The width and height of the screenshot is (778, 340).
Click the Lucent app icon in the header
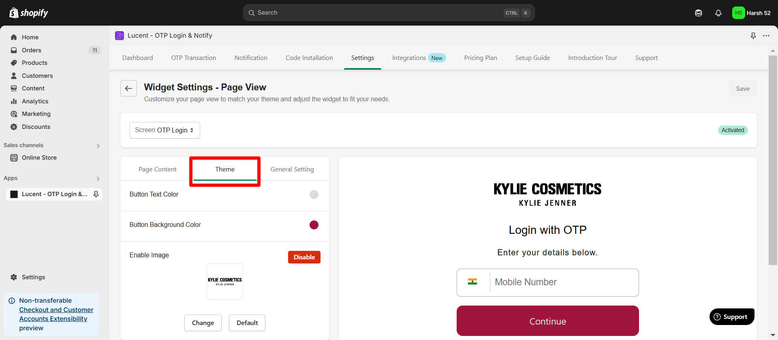pos(120,36)
